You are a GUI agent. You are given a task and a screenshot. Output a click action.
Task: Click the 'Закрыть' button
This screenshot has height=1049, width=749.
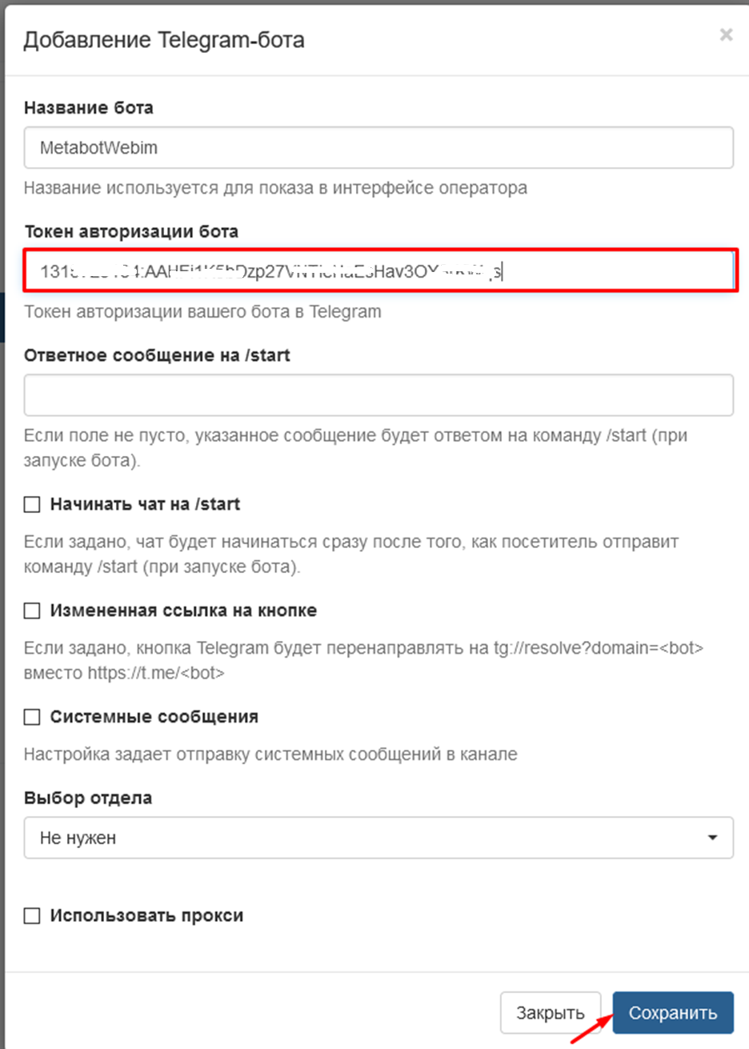pos(551,1013)
